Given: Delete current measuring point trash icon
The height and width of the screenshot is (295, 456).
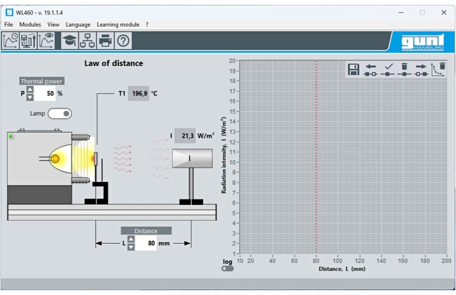Looking at the screenshot, I should [404, 70].
